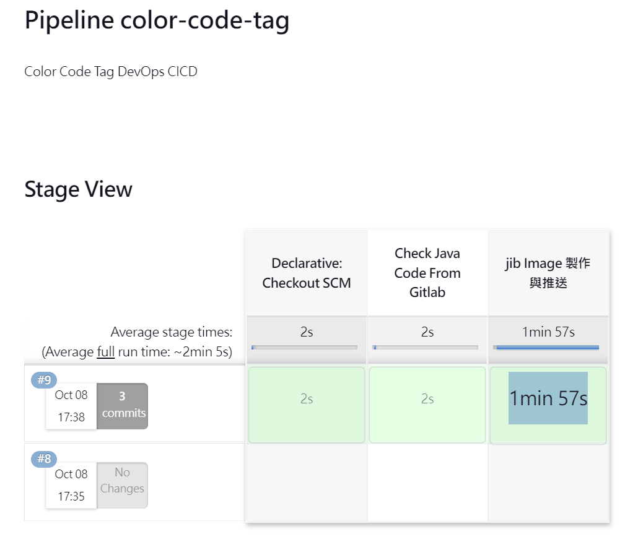Select the jib Image stage column header
The image size is (625, 537).
click(x=548, y=273)
